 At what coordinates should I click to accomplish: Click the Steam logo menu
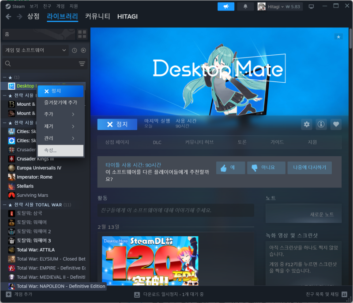(15, 6)
